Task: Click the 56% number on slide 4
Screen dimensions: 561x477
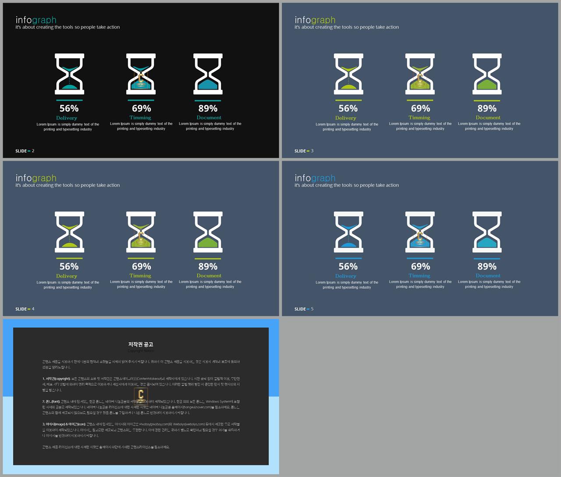Action: tap(69, 266)
